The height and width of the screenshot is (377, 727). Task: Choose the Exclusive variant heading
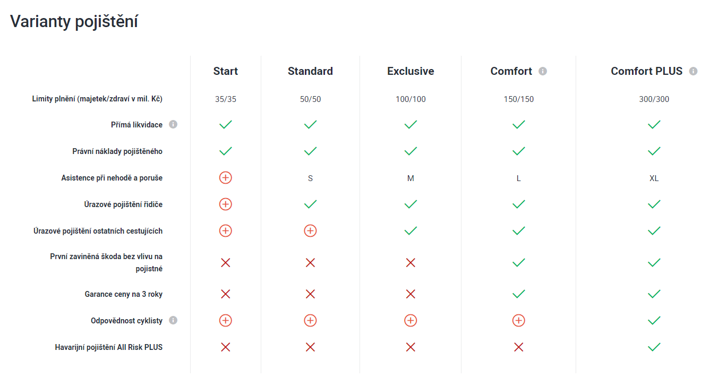click(x=410, y=71)
